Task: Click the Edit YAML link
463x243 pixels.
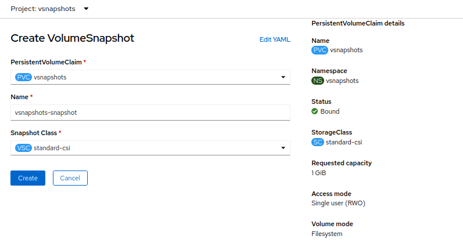Action: point(275,39)
